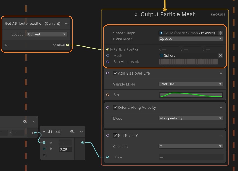Click the Shader Graph object picker icon
The height and width of the screenshot is (171, 238).
pyautogui.click(x=220, y=33)
